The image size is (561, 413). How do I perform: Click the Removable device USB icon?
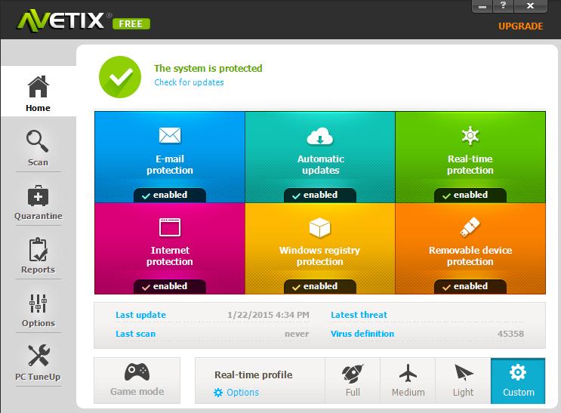click(x=470, y=227)
